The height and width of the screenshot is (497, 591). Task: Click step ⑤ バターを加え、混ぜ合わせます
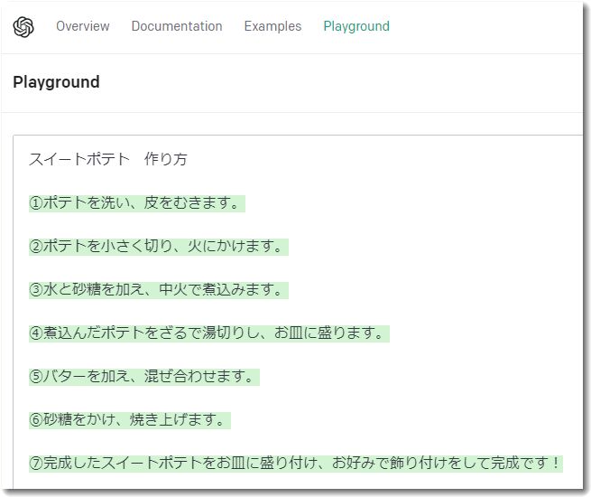144,377
